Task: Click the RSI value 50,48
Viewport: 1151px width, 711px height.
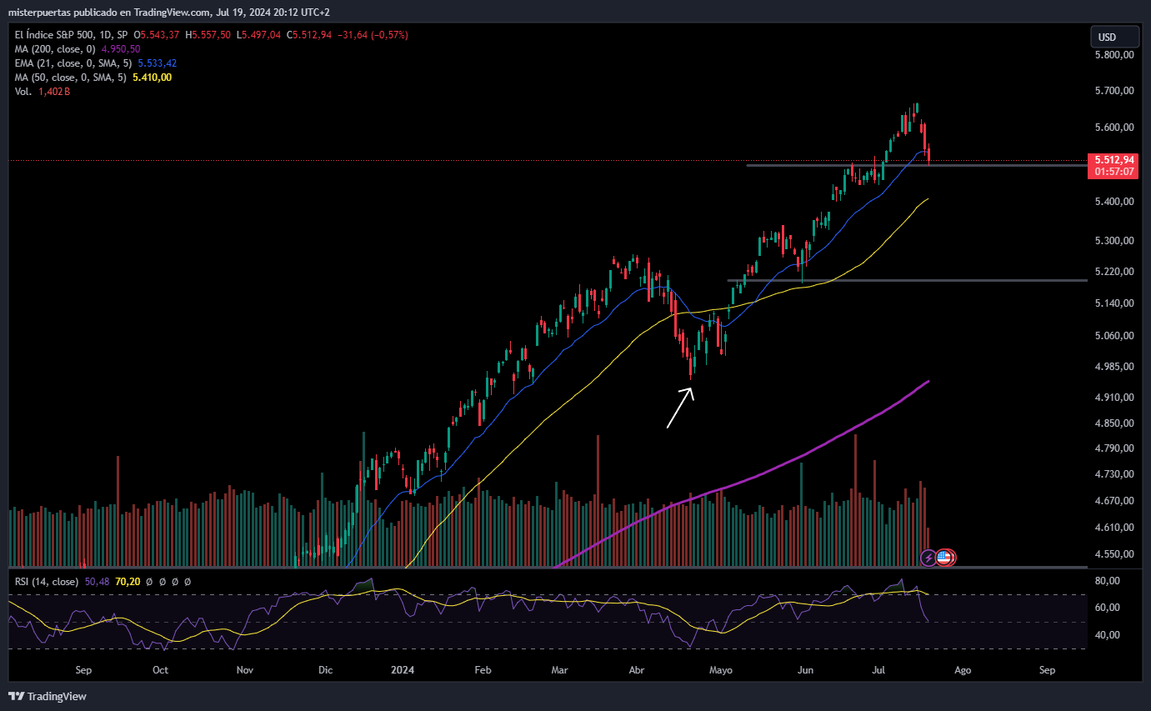Action: [x=97, y=582]
